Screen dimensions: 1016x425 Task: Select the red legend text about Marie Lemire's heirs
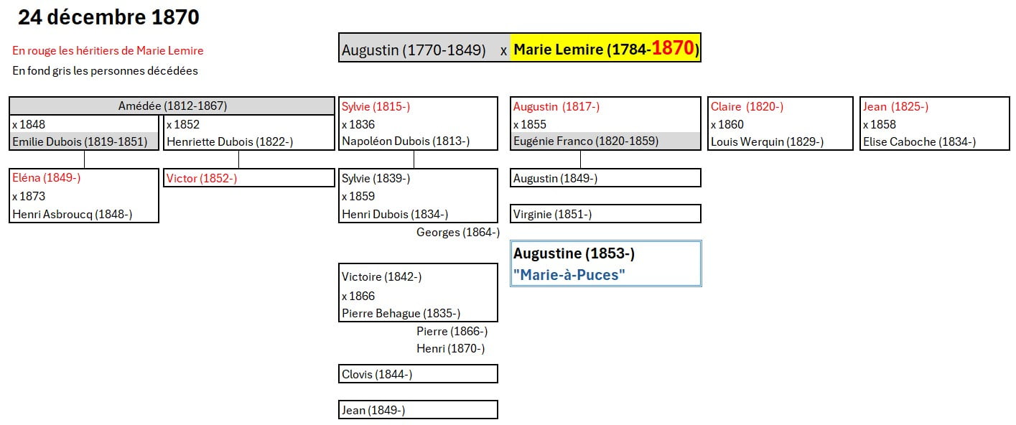point(108,51)
